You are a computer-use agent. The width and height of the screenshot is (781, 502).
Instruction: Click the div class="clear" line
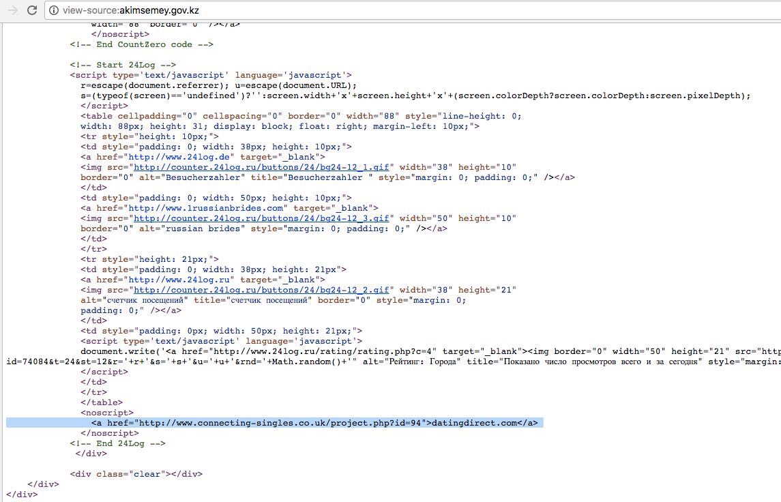pos(136,474)
